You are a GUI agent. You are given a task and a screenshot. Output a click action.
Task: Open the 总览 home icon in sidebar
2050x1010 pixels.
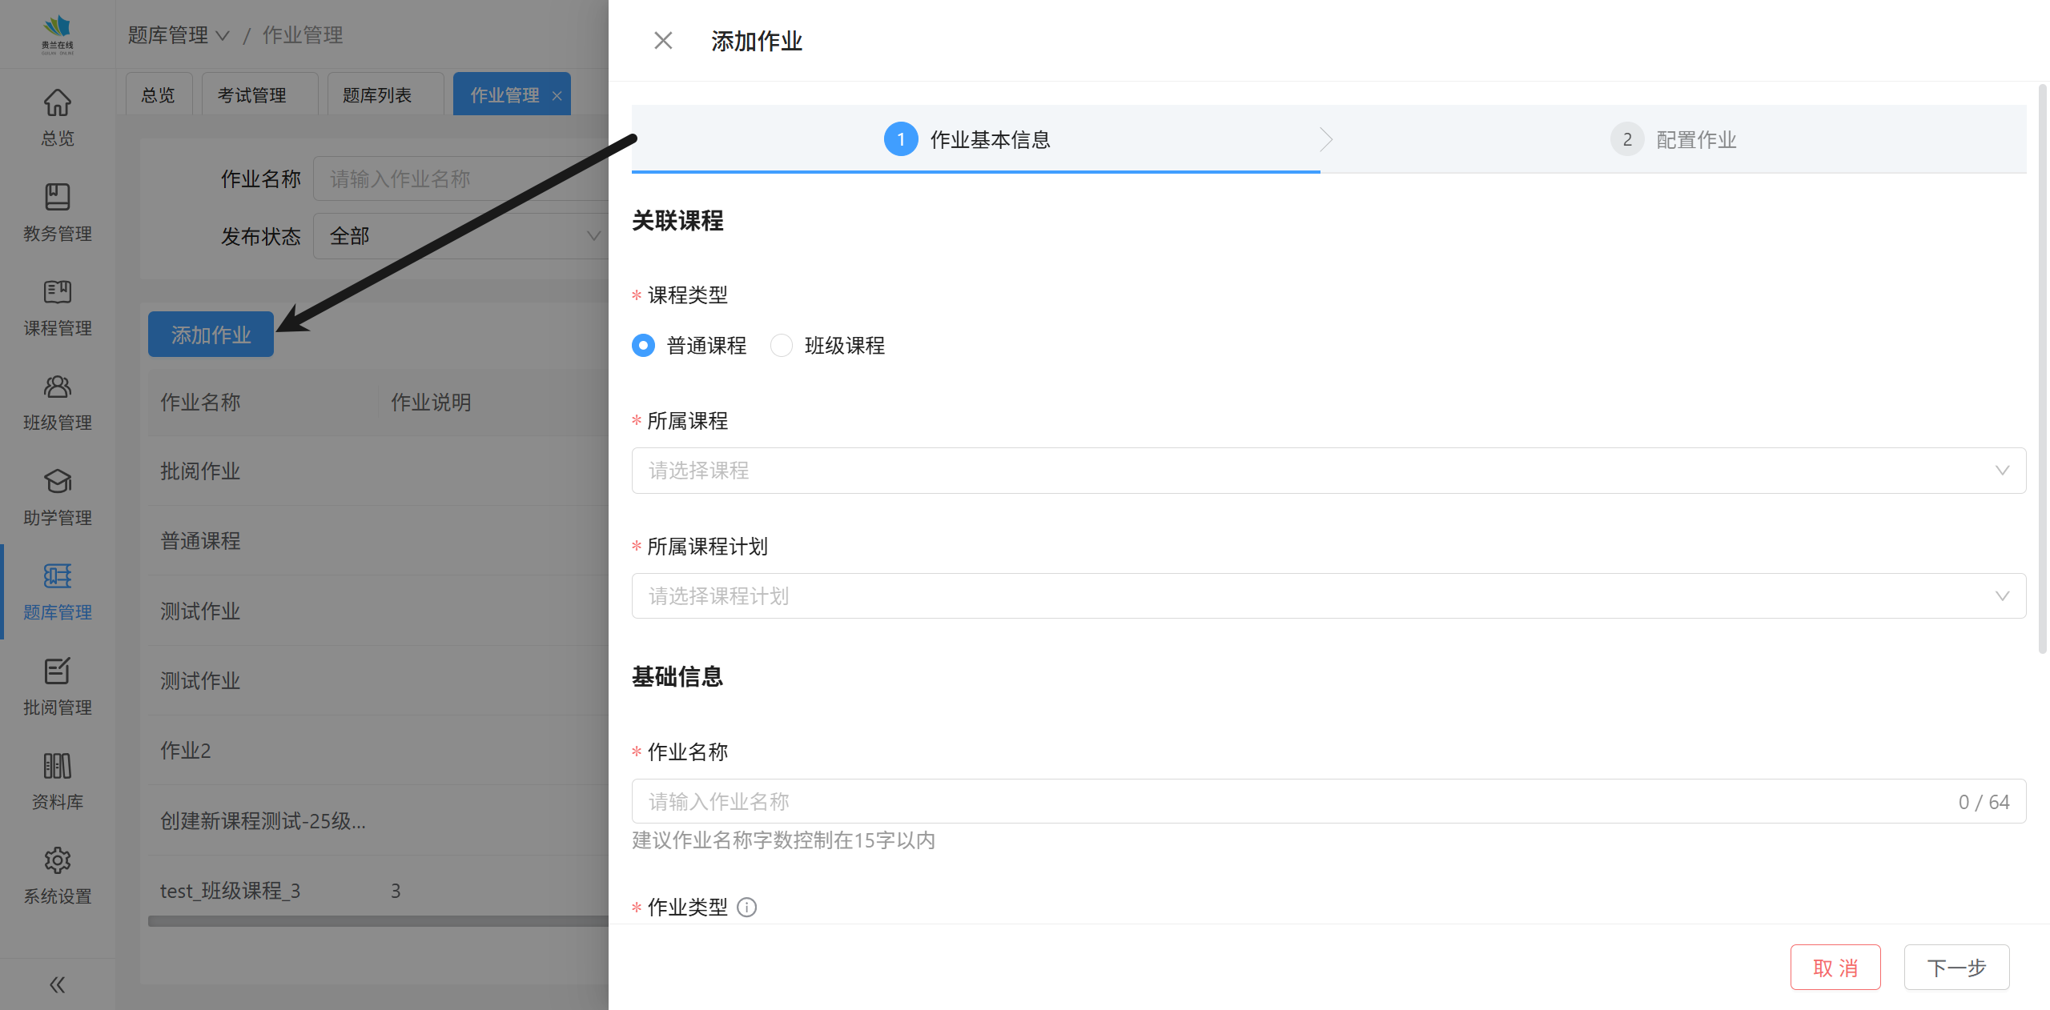[x=57, y=103]
